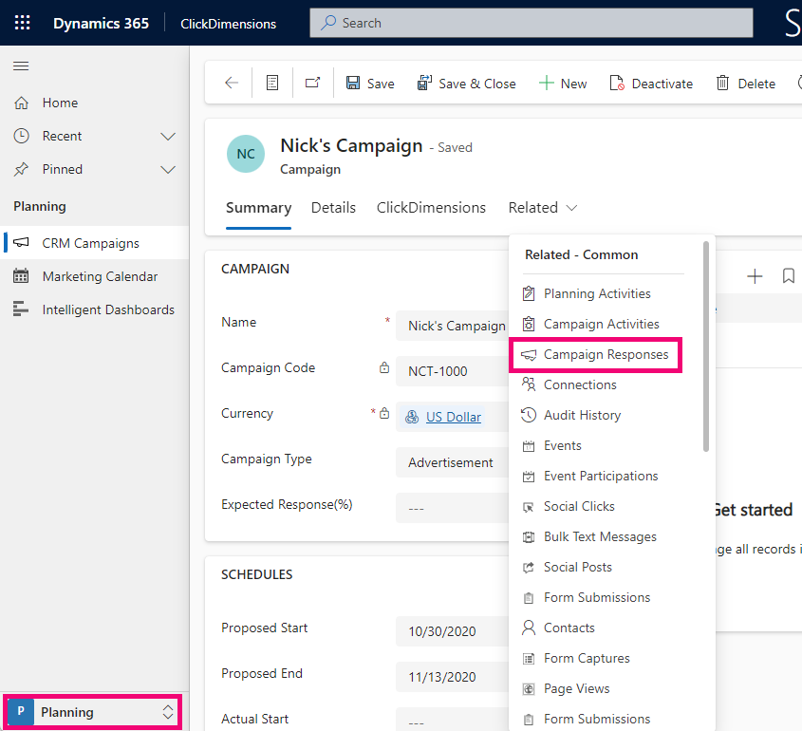Viewport: 802px width, 731px height.
Task: Go back with the arrow button
Action: (x=232, y=83)
